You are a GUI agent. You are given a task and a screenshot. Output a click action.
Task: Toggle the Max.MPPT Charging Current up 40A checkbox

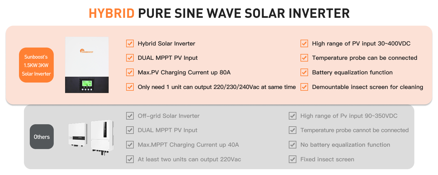130,145
